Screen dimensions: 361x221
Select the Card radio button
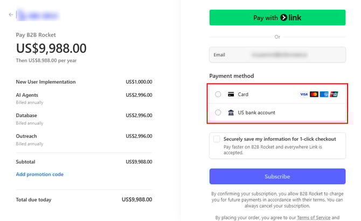[218, 94]
